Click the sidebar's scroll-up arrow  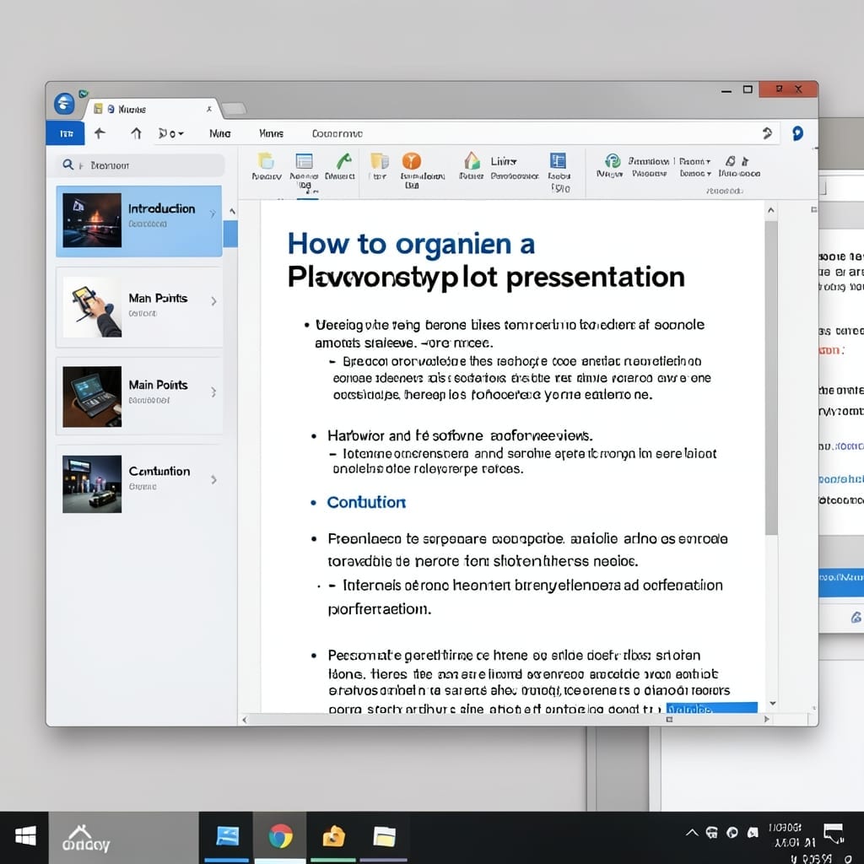coord(232,211)
